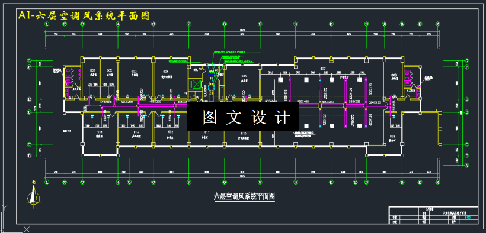The image size is (486, 233).
Task: Click room number 602
Action: [109, 70]
